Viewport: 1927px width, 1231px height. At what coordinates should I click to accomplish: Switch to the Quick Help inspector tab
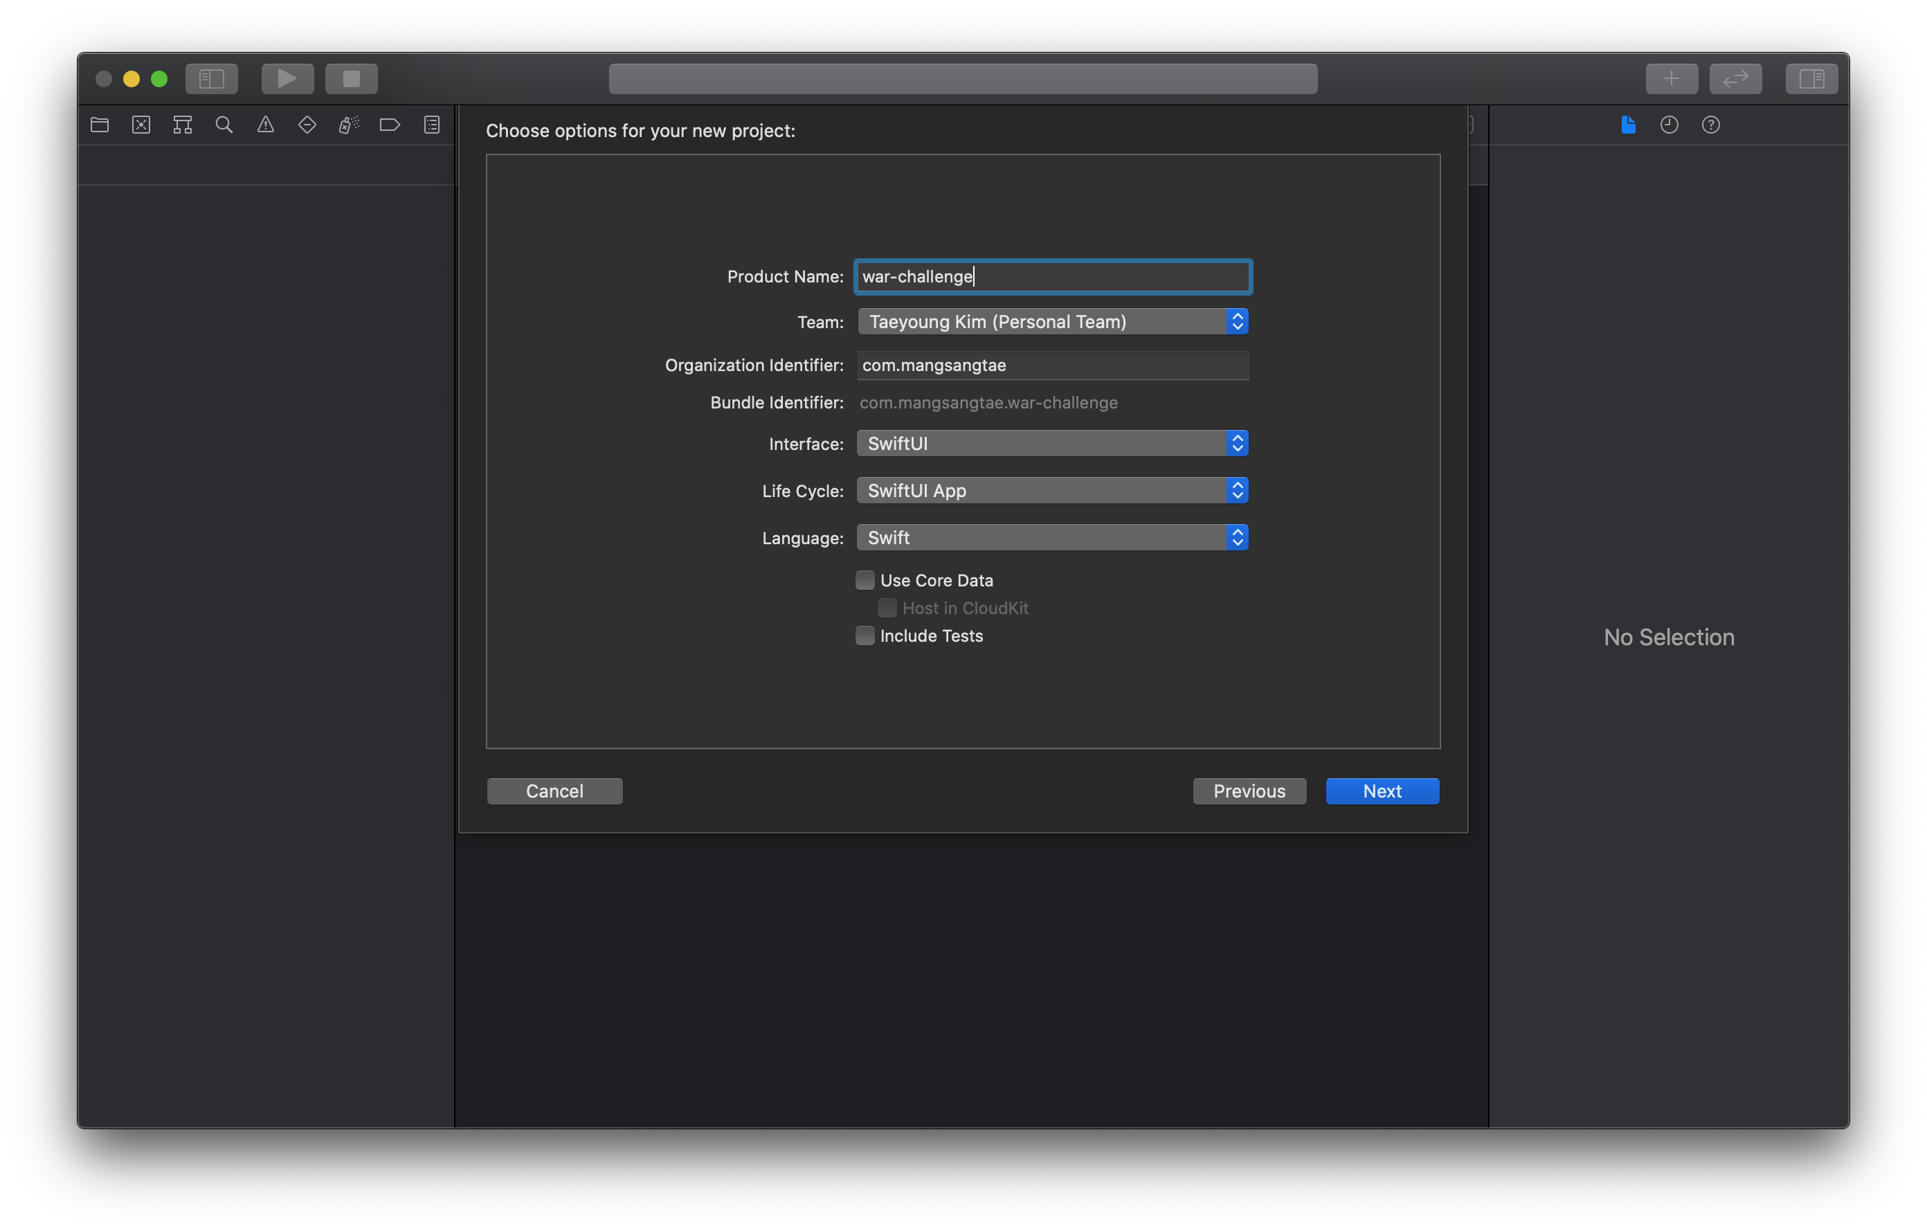tap(1710, 125)
